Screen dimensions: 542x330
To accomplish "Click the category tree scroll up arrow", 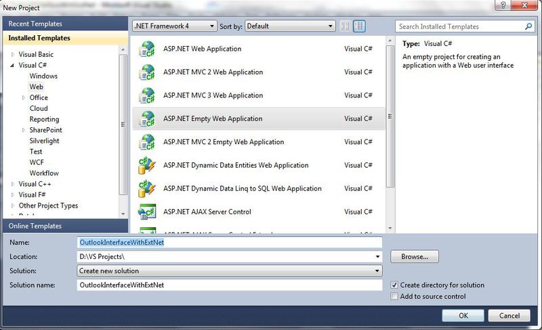I will [x=123, y=50].
